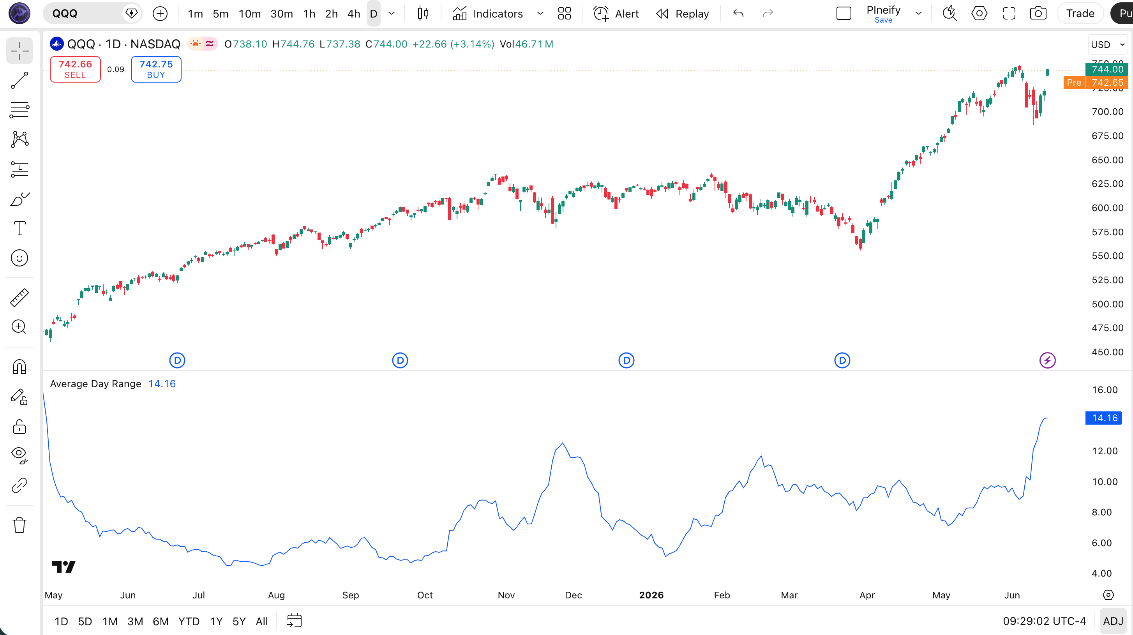Open the go to date calendar icon
Viewport: 1133px width, 635px height.
(294, 621)
